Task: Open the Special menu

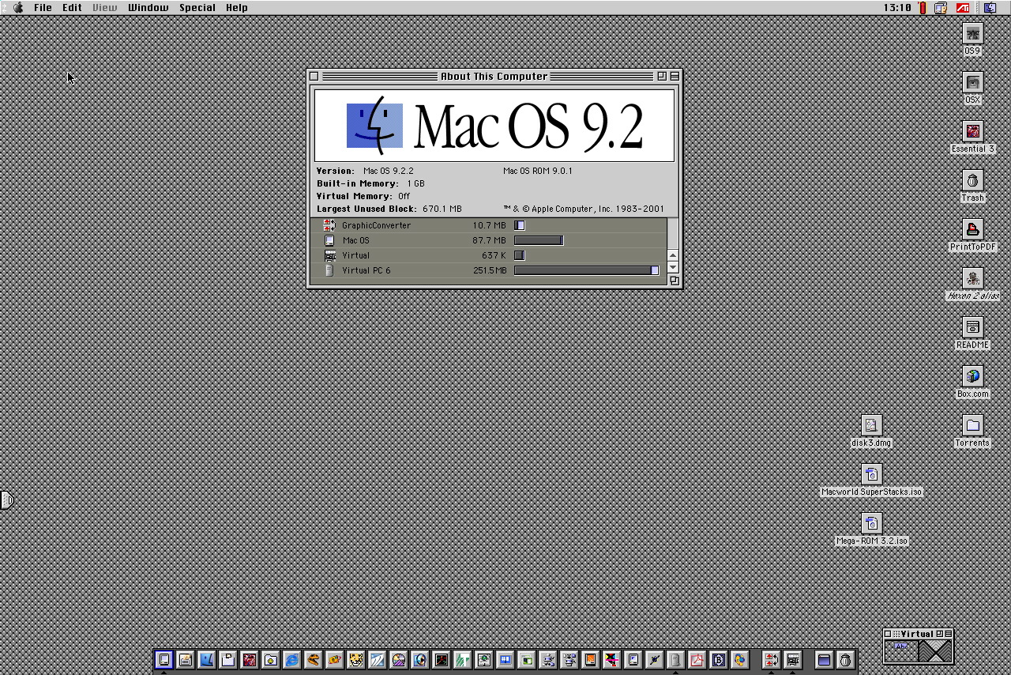Action: (197, 8)
